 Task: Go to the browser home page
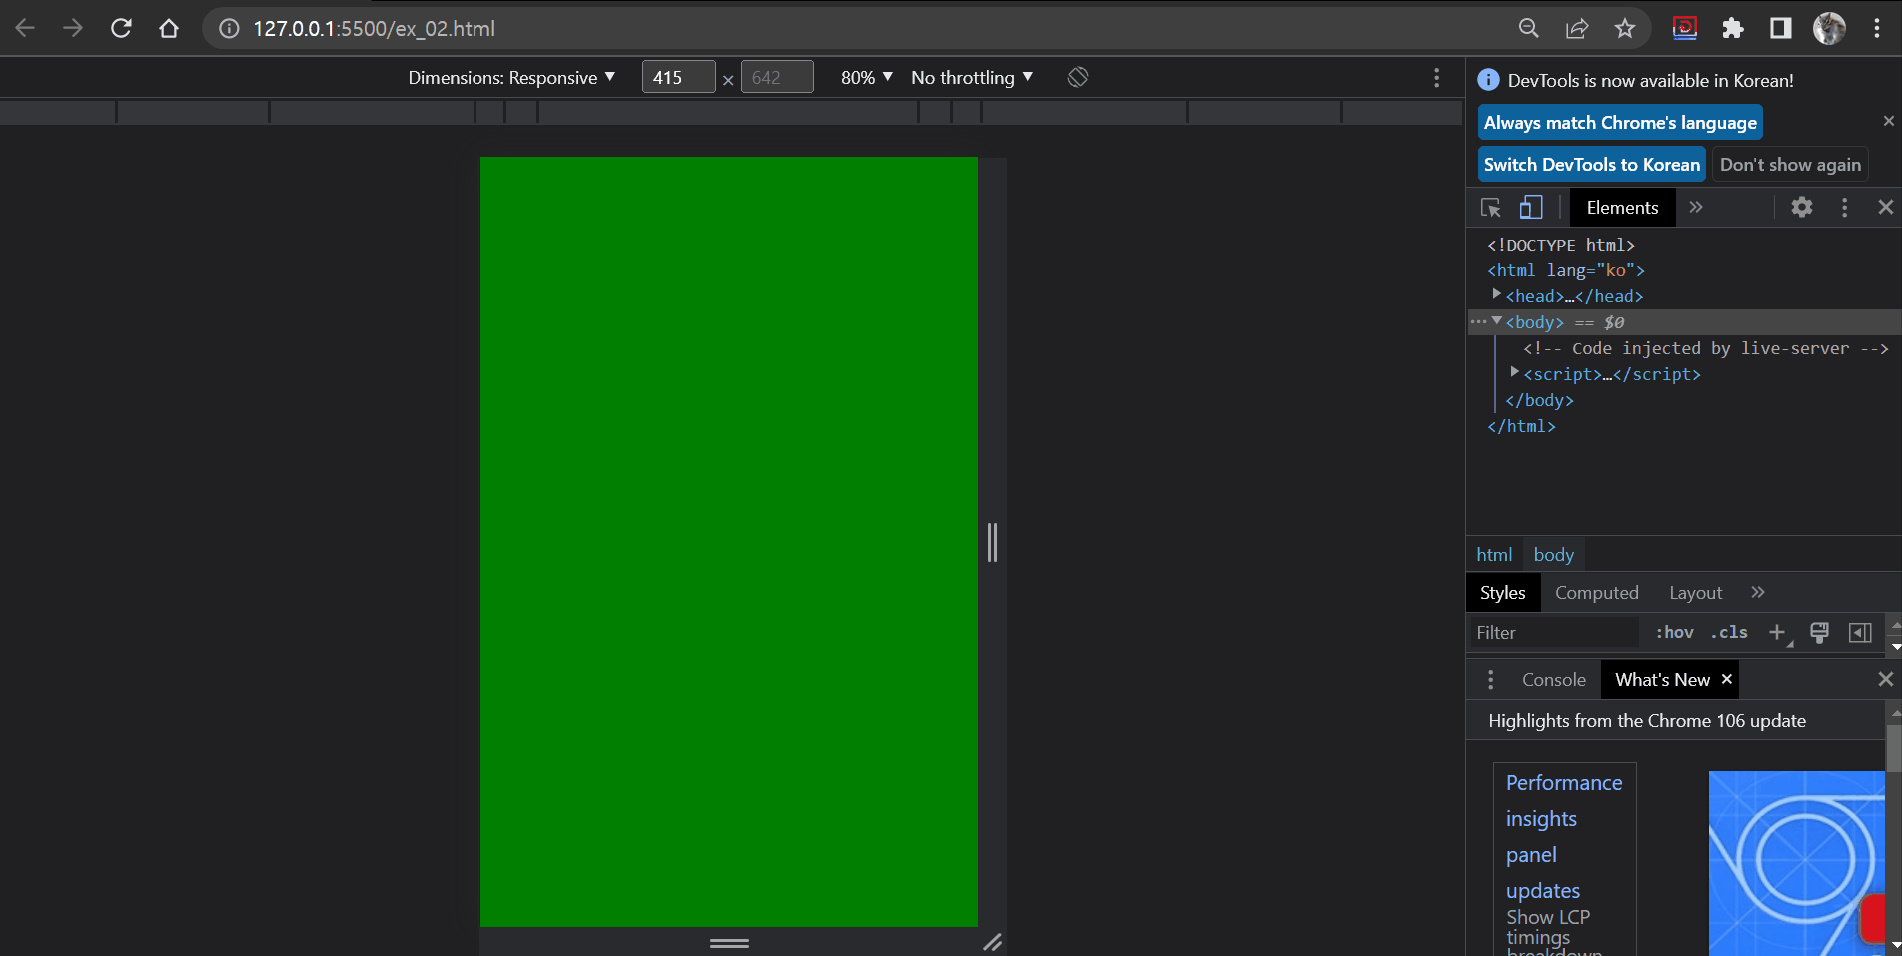169,28
